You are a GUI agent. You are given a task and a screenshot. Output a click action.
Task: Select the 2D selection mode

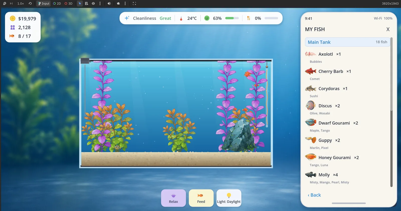click(x=57, y=4)
